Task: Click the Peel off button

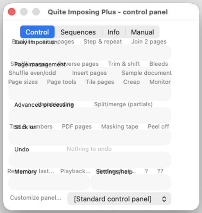Action: click(x=159, y=126)
